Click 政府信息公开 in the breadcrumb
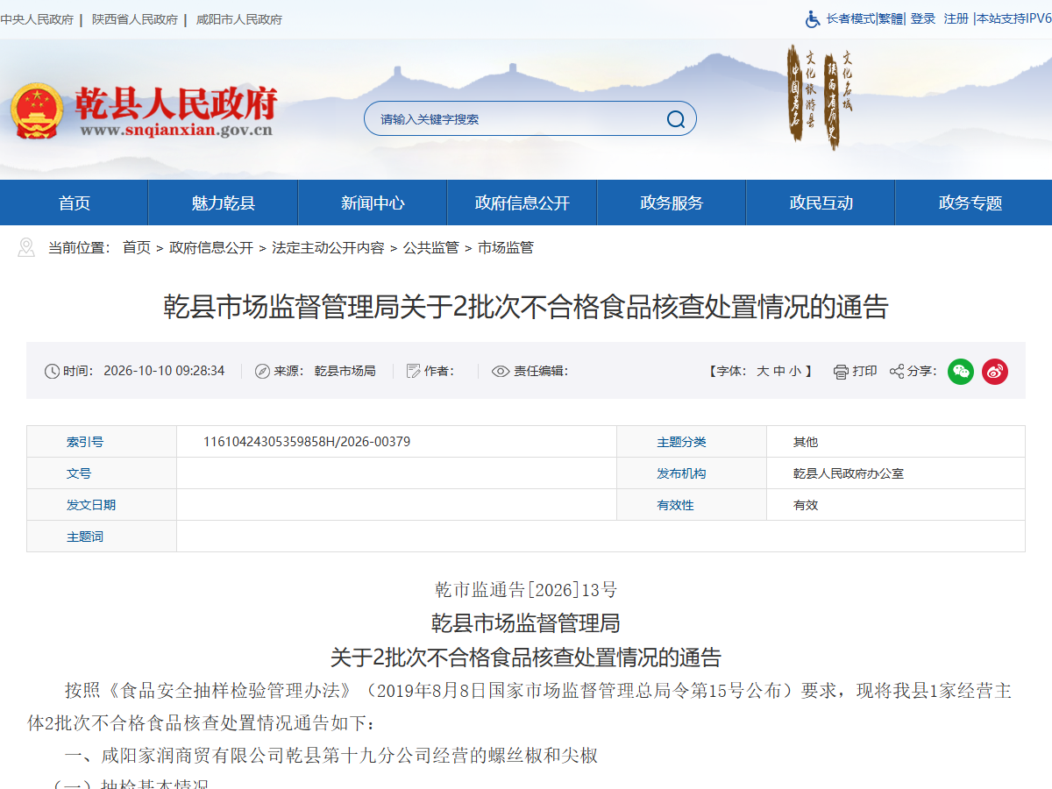Viewport: 1052px width, 789px height. [x=211, y=248]
